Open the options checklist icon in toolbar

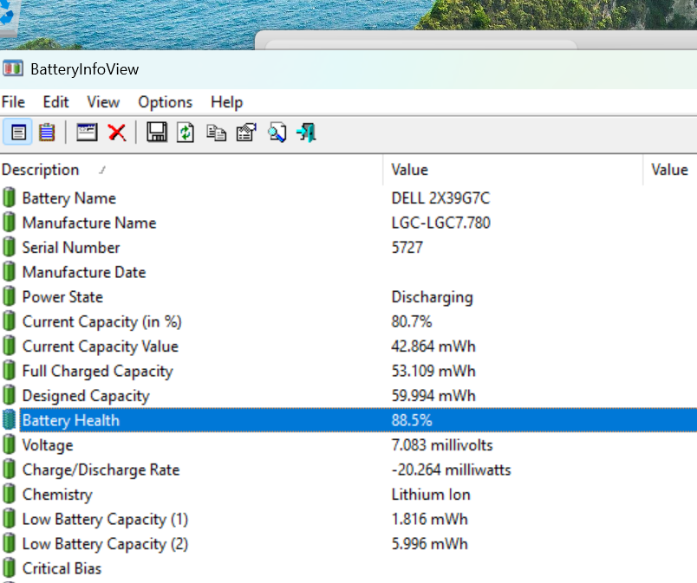coord(246,133)
